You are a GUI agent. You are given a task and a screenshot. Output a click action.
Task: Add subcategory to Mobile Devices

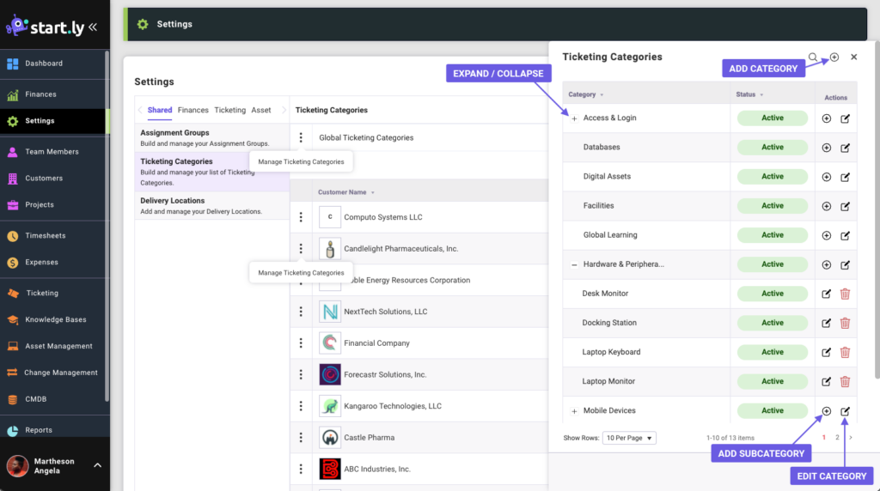click(x=826, y=411)
